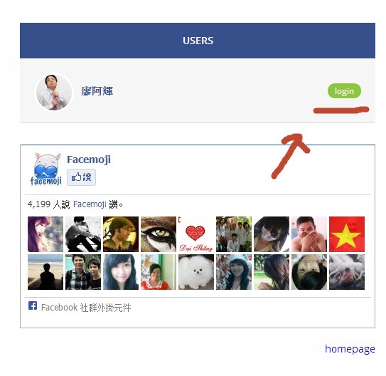Click the USERS header bar
This screenshot has height=376, width=386.
pyautogui.click(x=198, y=41)
